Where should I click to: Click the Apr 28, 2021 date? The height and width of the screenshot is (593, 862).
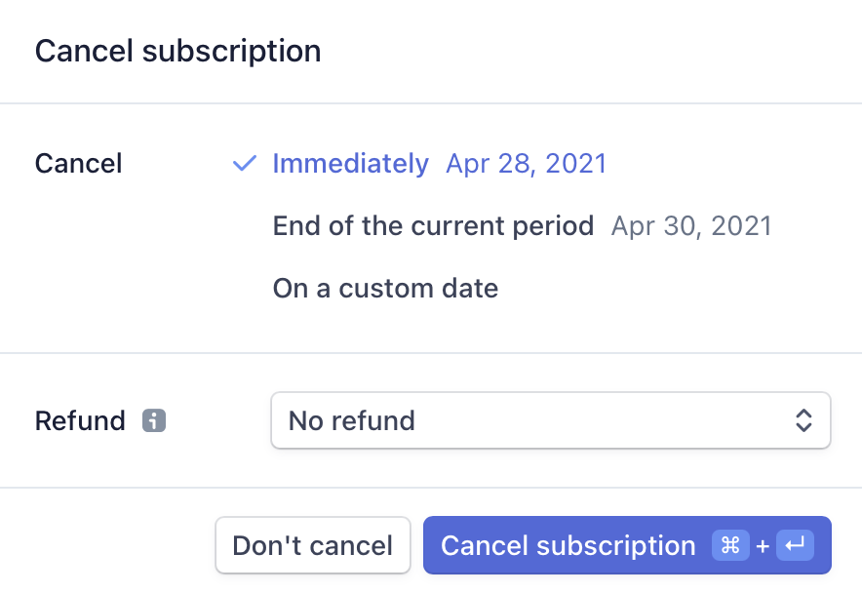coord(526,163)
